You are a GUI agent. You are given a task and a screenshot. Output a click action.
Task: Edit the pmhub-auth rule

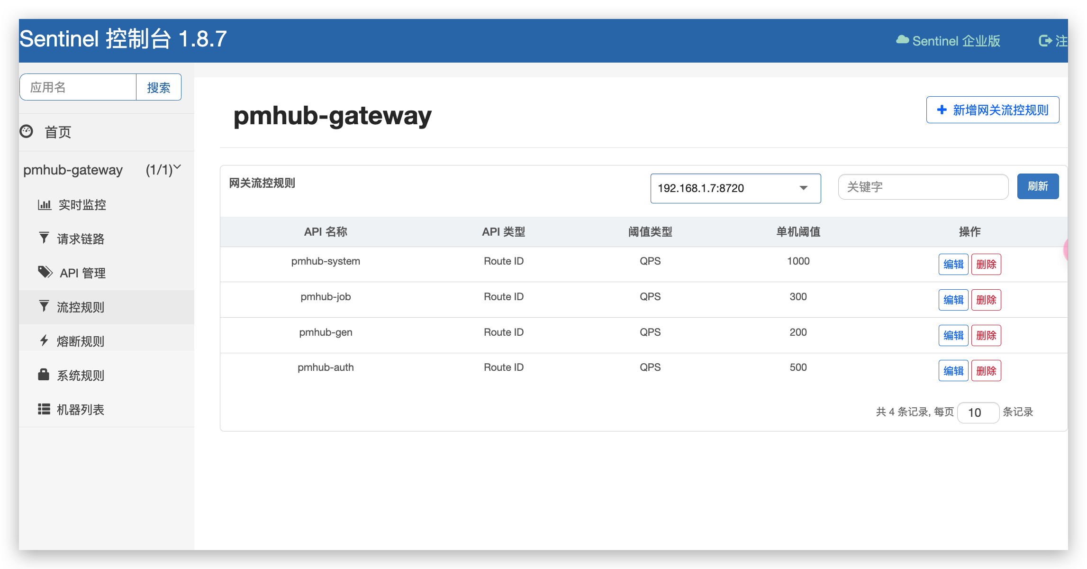(x=953, y=371)
